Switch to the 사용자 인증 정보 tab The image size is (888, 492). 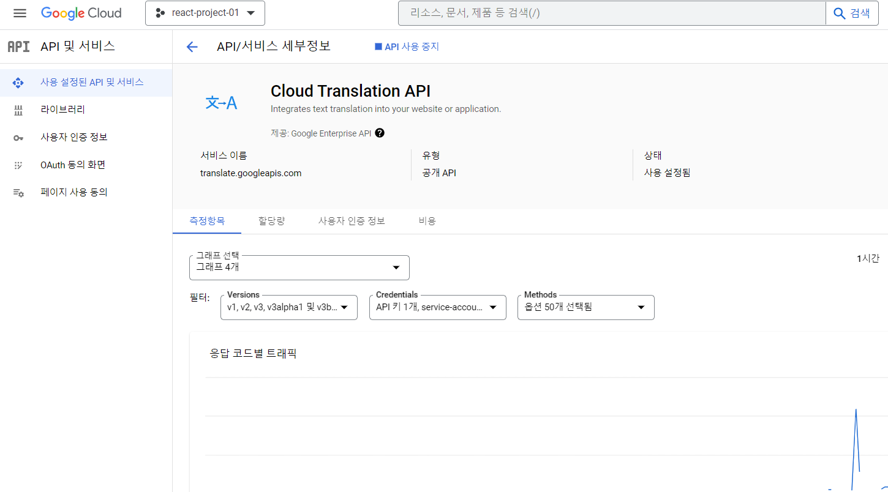pos(352,221)
